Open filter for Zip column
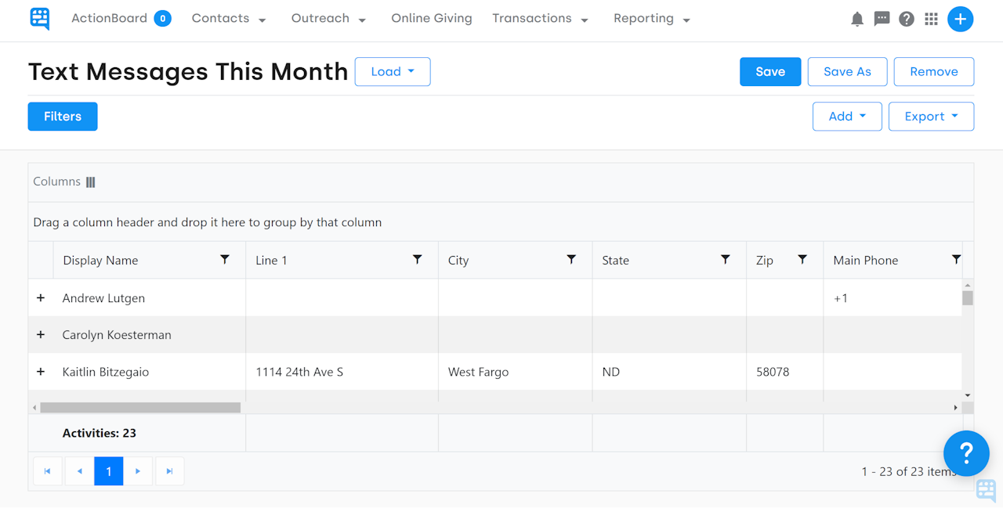 (x=802, y=260)
